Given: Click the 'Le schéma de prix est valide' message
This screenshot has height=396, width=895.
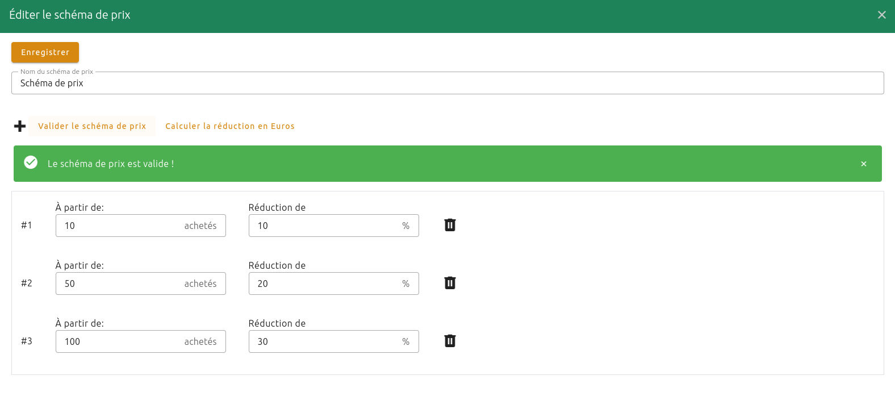Looking at the screenshot, I should click(x=111, y=164).
